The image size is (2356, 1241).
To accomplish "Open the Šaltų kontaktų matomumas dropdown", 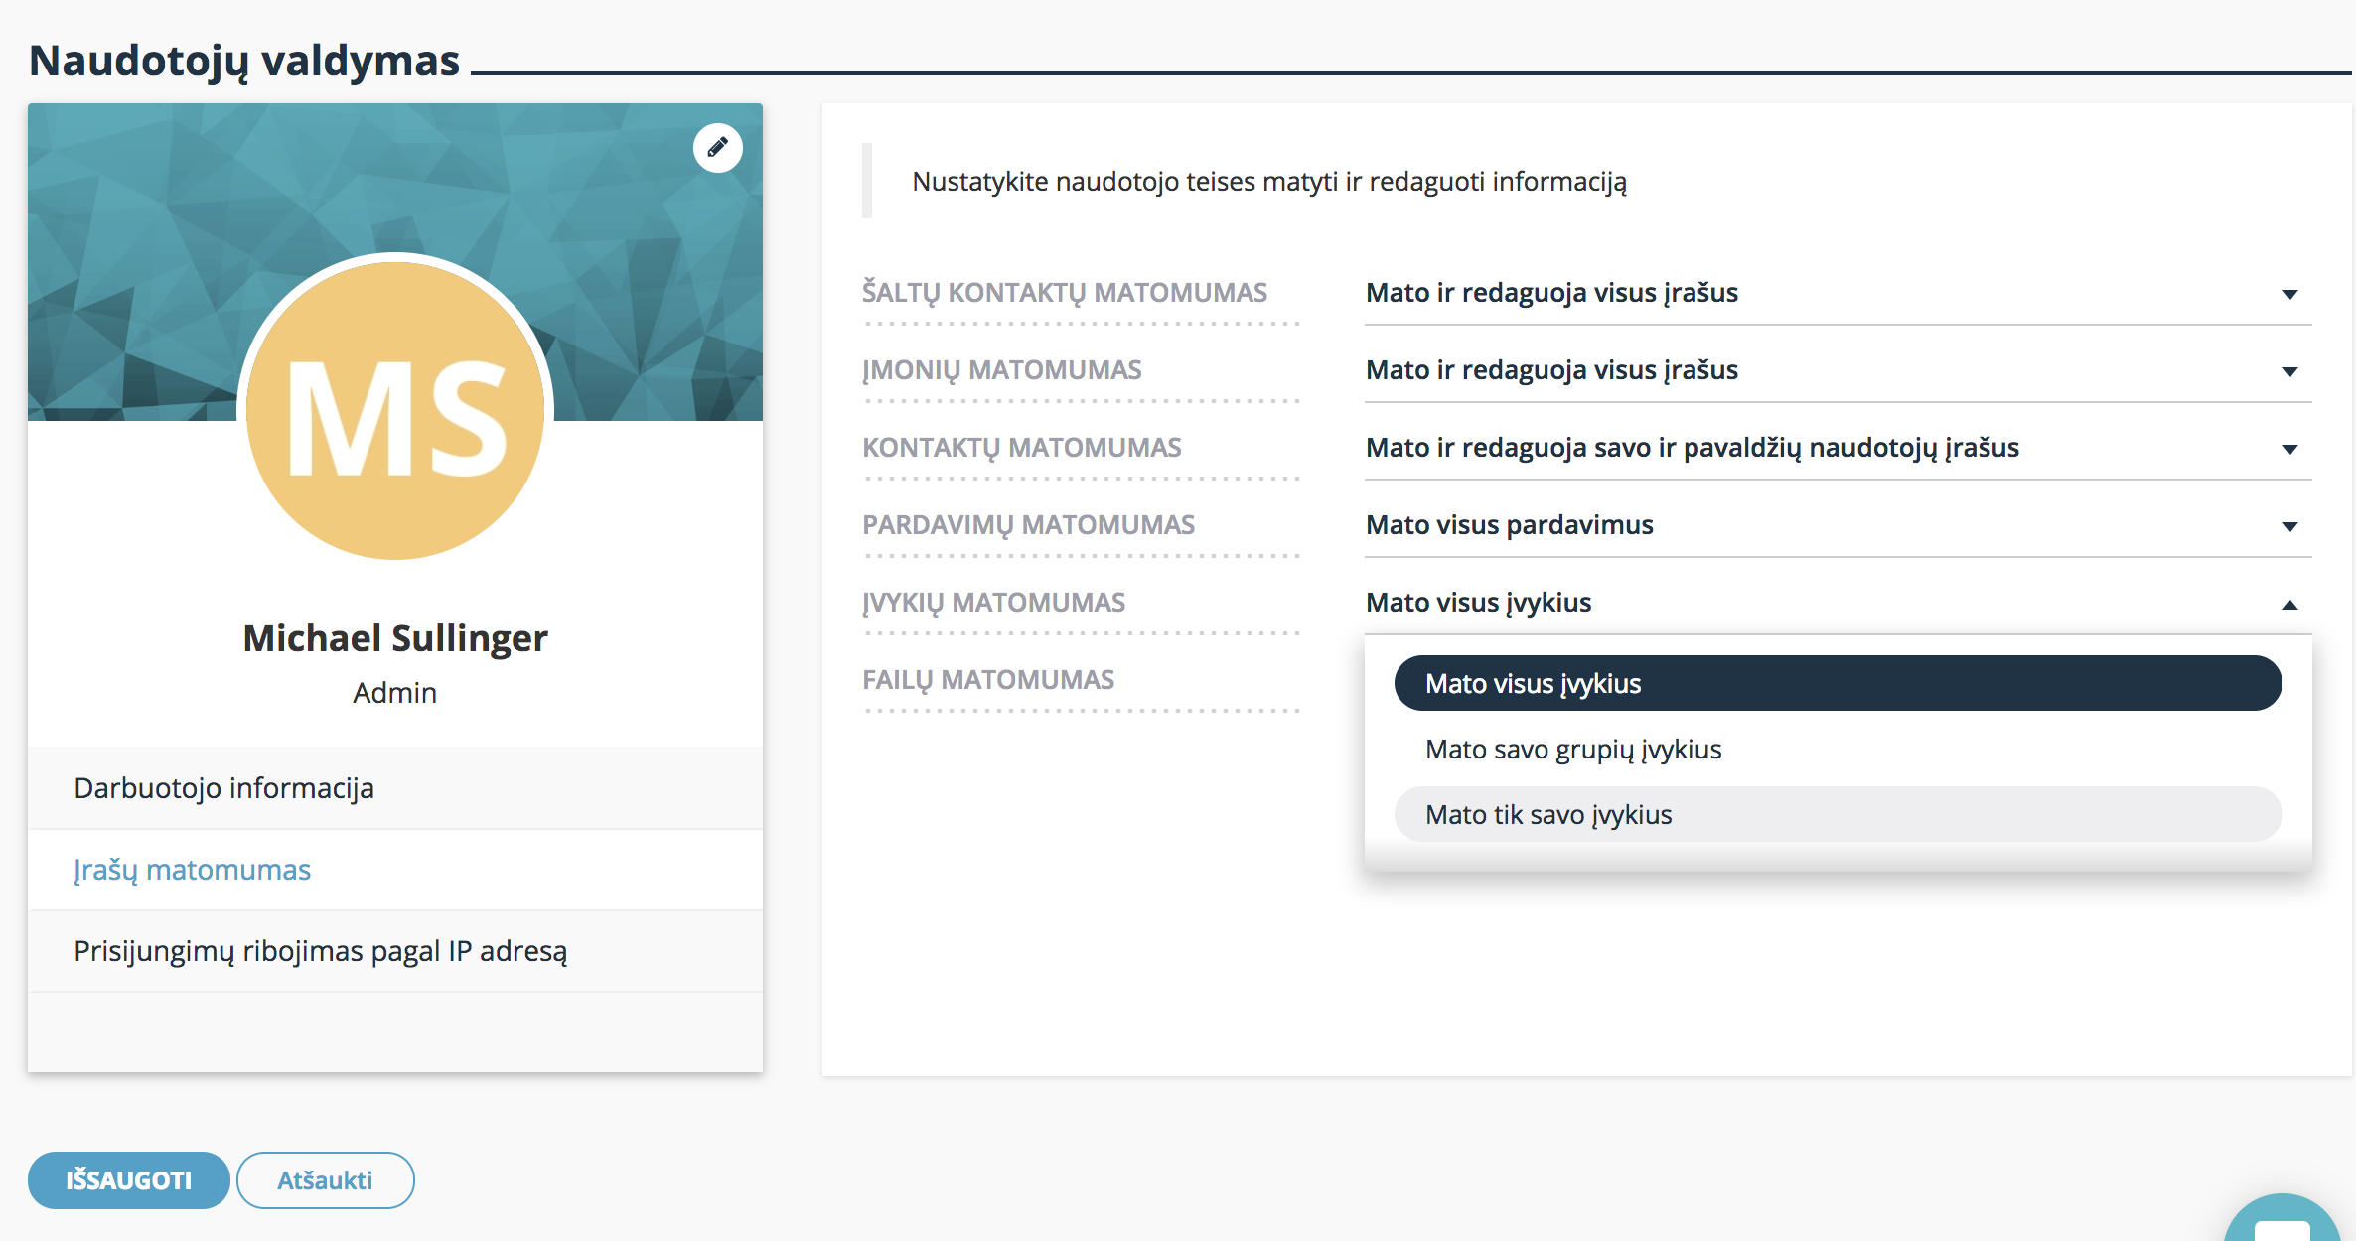I will click(1838, 293).
